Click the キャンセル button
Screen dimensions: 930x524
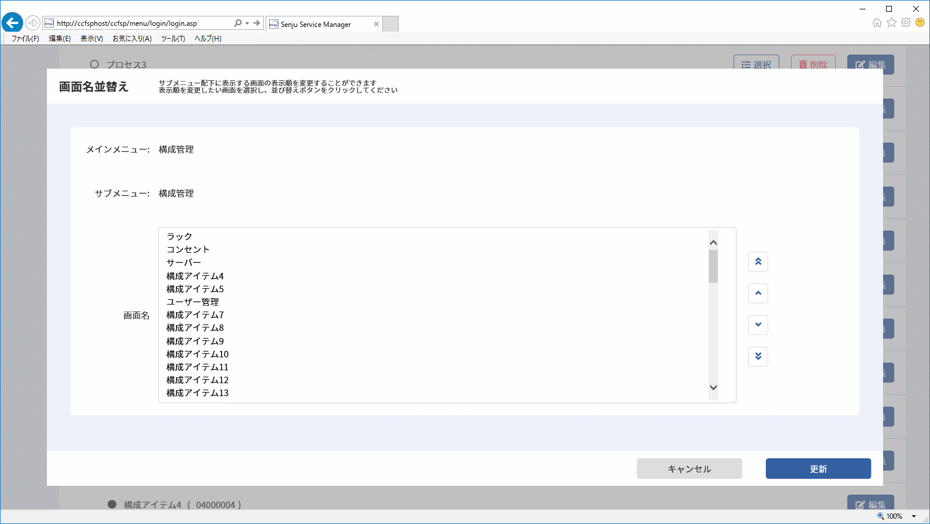[x=690, y=469]
